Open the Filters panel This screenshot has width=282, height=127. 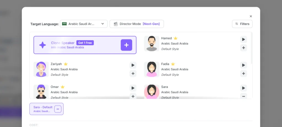(x=242, y=24)
